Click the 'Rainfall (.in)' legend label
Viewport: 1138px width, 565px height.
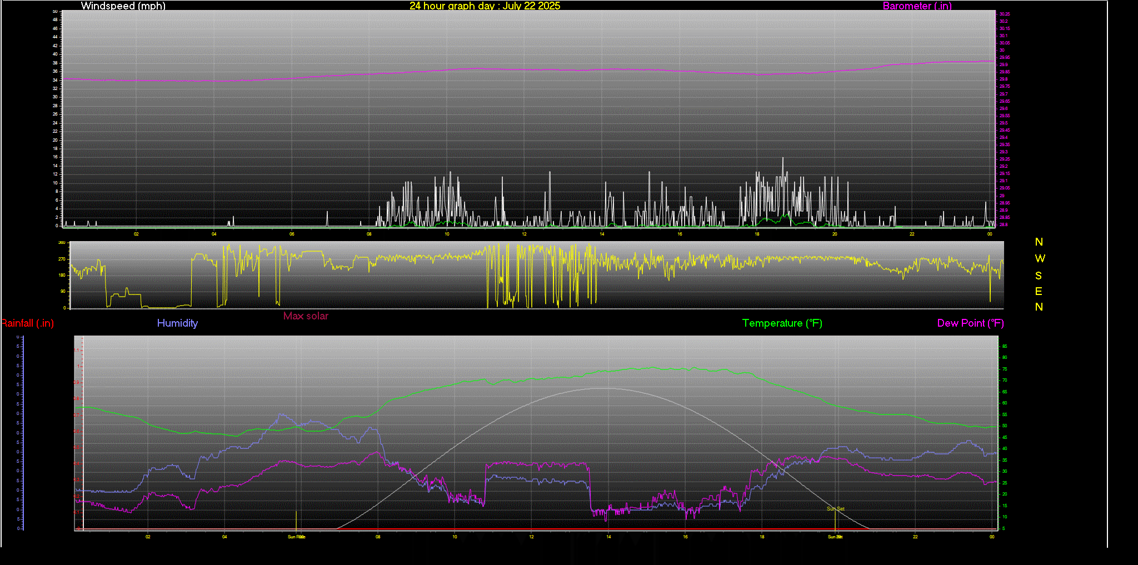tap(27, 323)
